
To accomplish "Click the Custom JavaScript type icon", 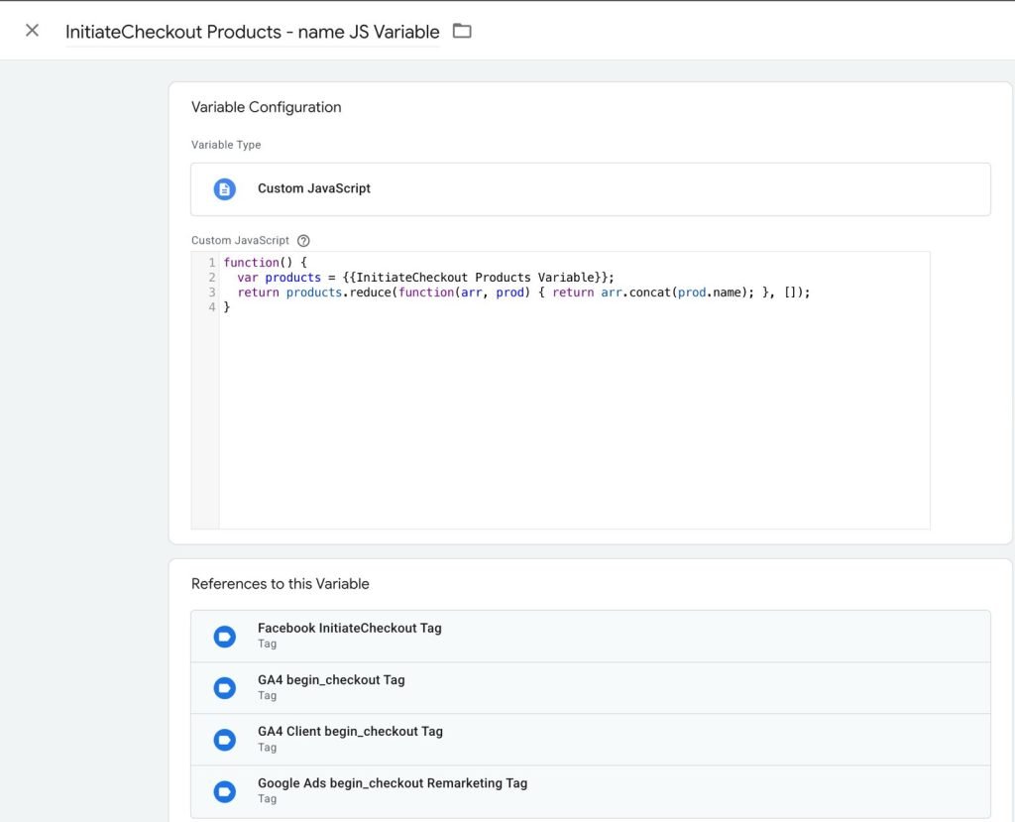I will tap(225, 189).
